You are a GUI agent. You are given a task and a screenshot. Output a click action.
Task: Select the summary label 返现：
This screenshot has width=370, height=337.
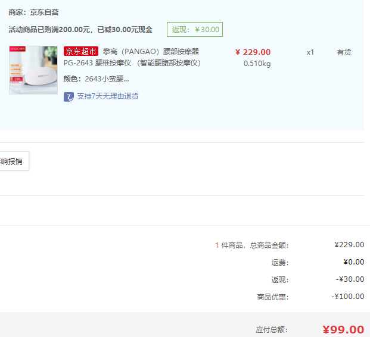pyautogui.click(x=280, y=279)
